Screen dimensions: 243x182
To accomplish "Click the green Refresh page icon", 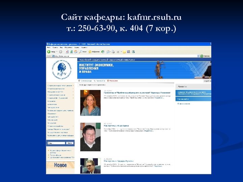I will (72, 52).
